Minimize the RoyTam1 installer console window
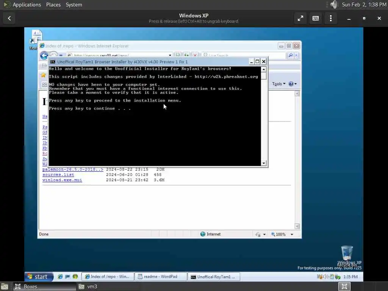The height and width of the screenshot is (291, 388). 252,62
